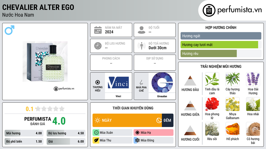Click the sun icon in the Ngày bar
The height and width of the screenshot is (149, 266).
[x=97, y=120]
